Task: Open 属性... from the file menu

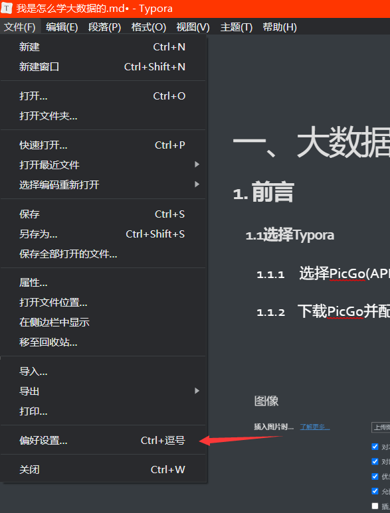Action: click(103, 283)
